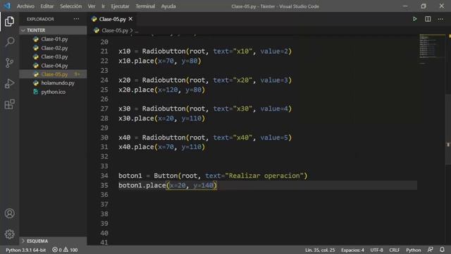Split the editor to the right
Image resolution: width=451 pixels, height=254 pixels.
pos(428,19)
